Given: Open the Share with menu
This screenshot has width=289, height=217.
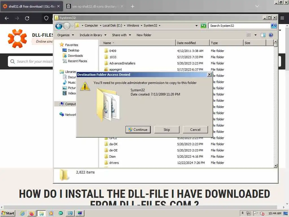Looking at the screenshot, I should pos(121,35).
